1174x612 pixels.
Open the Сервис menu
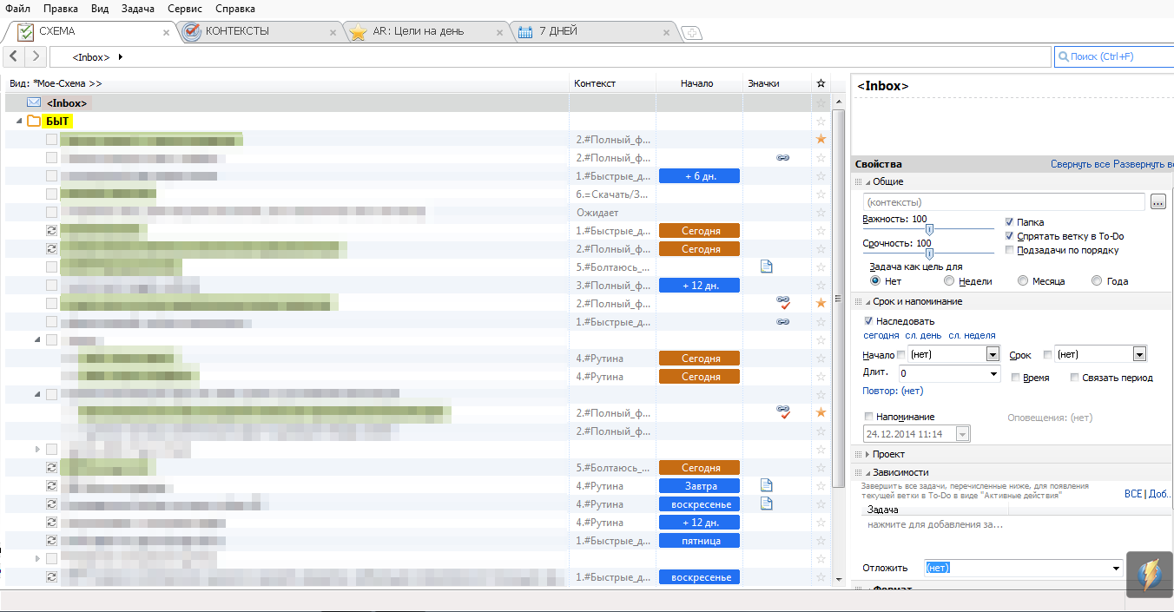[x=185, y=9]
